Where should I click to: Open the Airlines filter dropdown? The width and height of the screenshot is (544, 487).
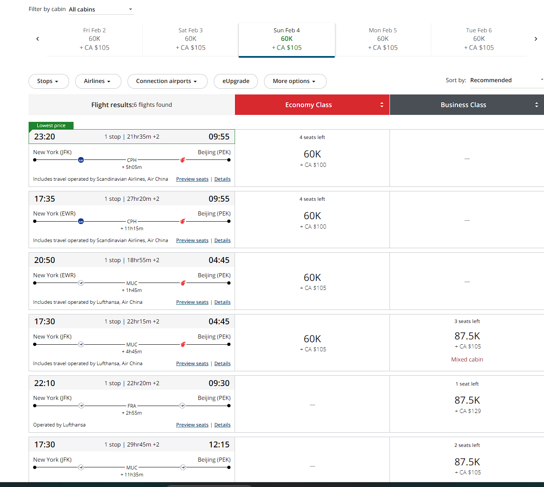98,81
